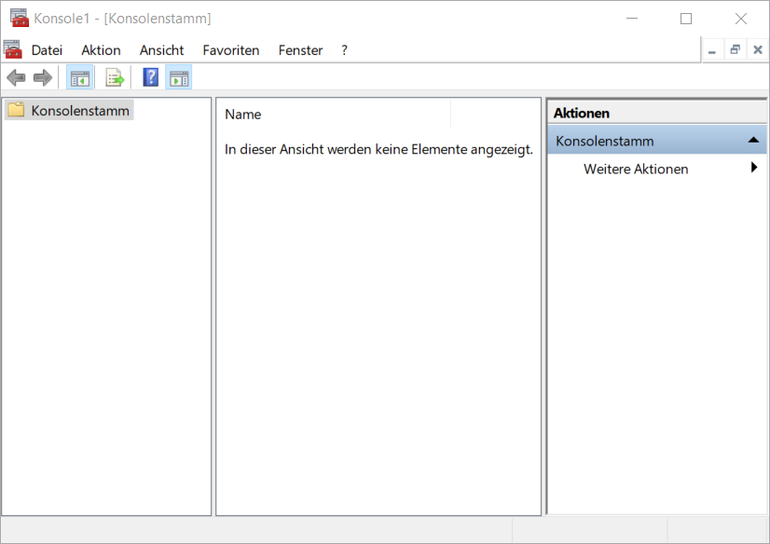The height and width of the screenshot is (544, 770).
Task: Click the Konsole1 title bar app icon
Action: coord(19,18)
